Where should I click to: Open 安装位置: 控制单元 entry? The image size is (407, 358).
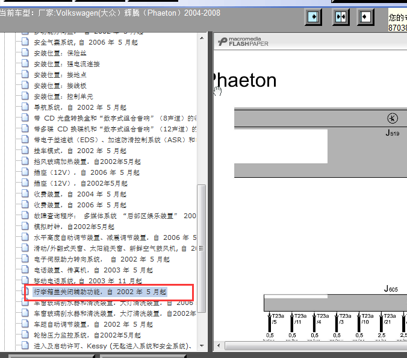(x=63, y=96)
